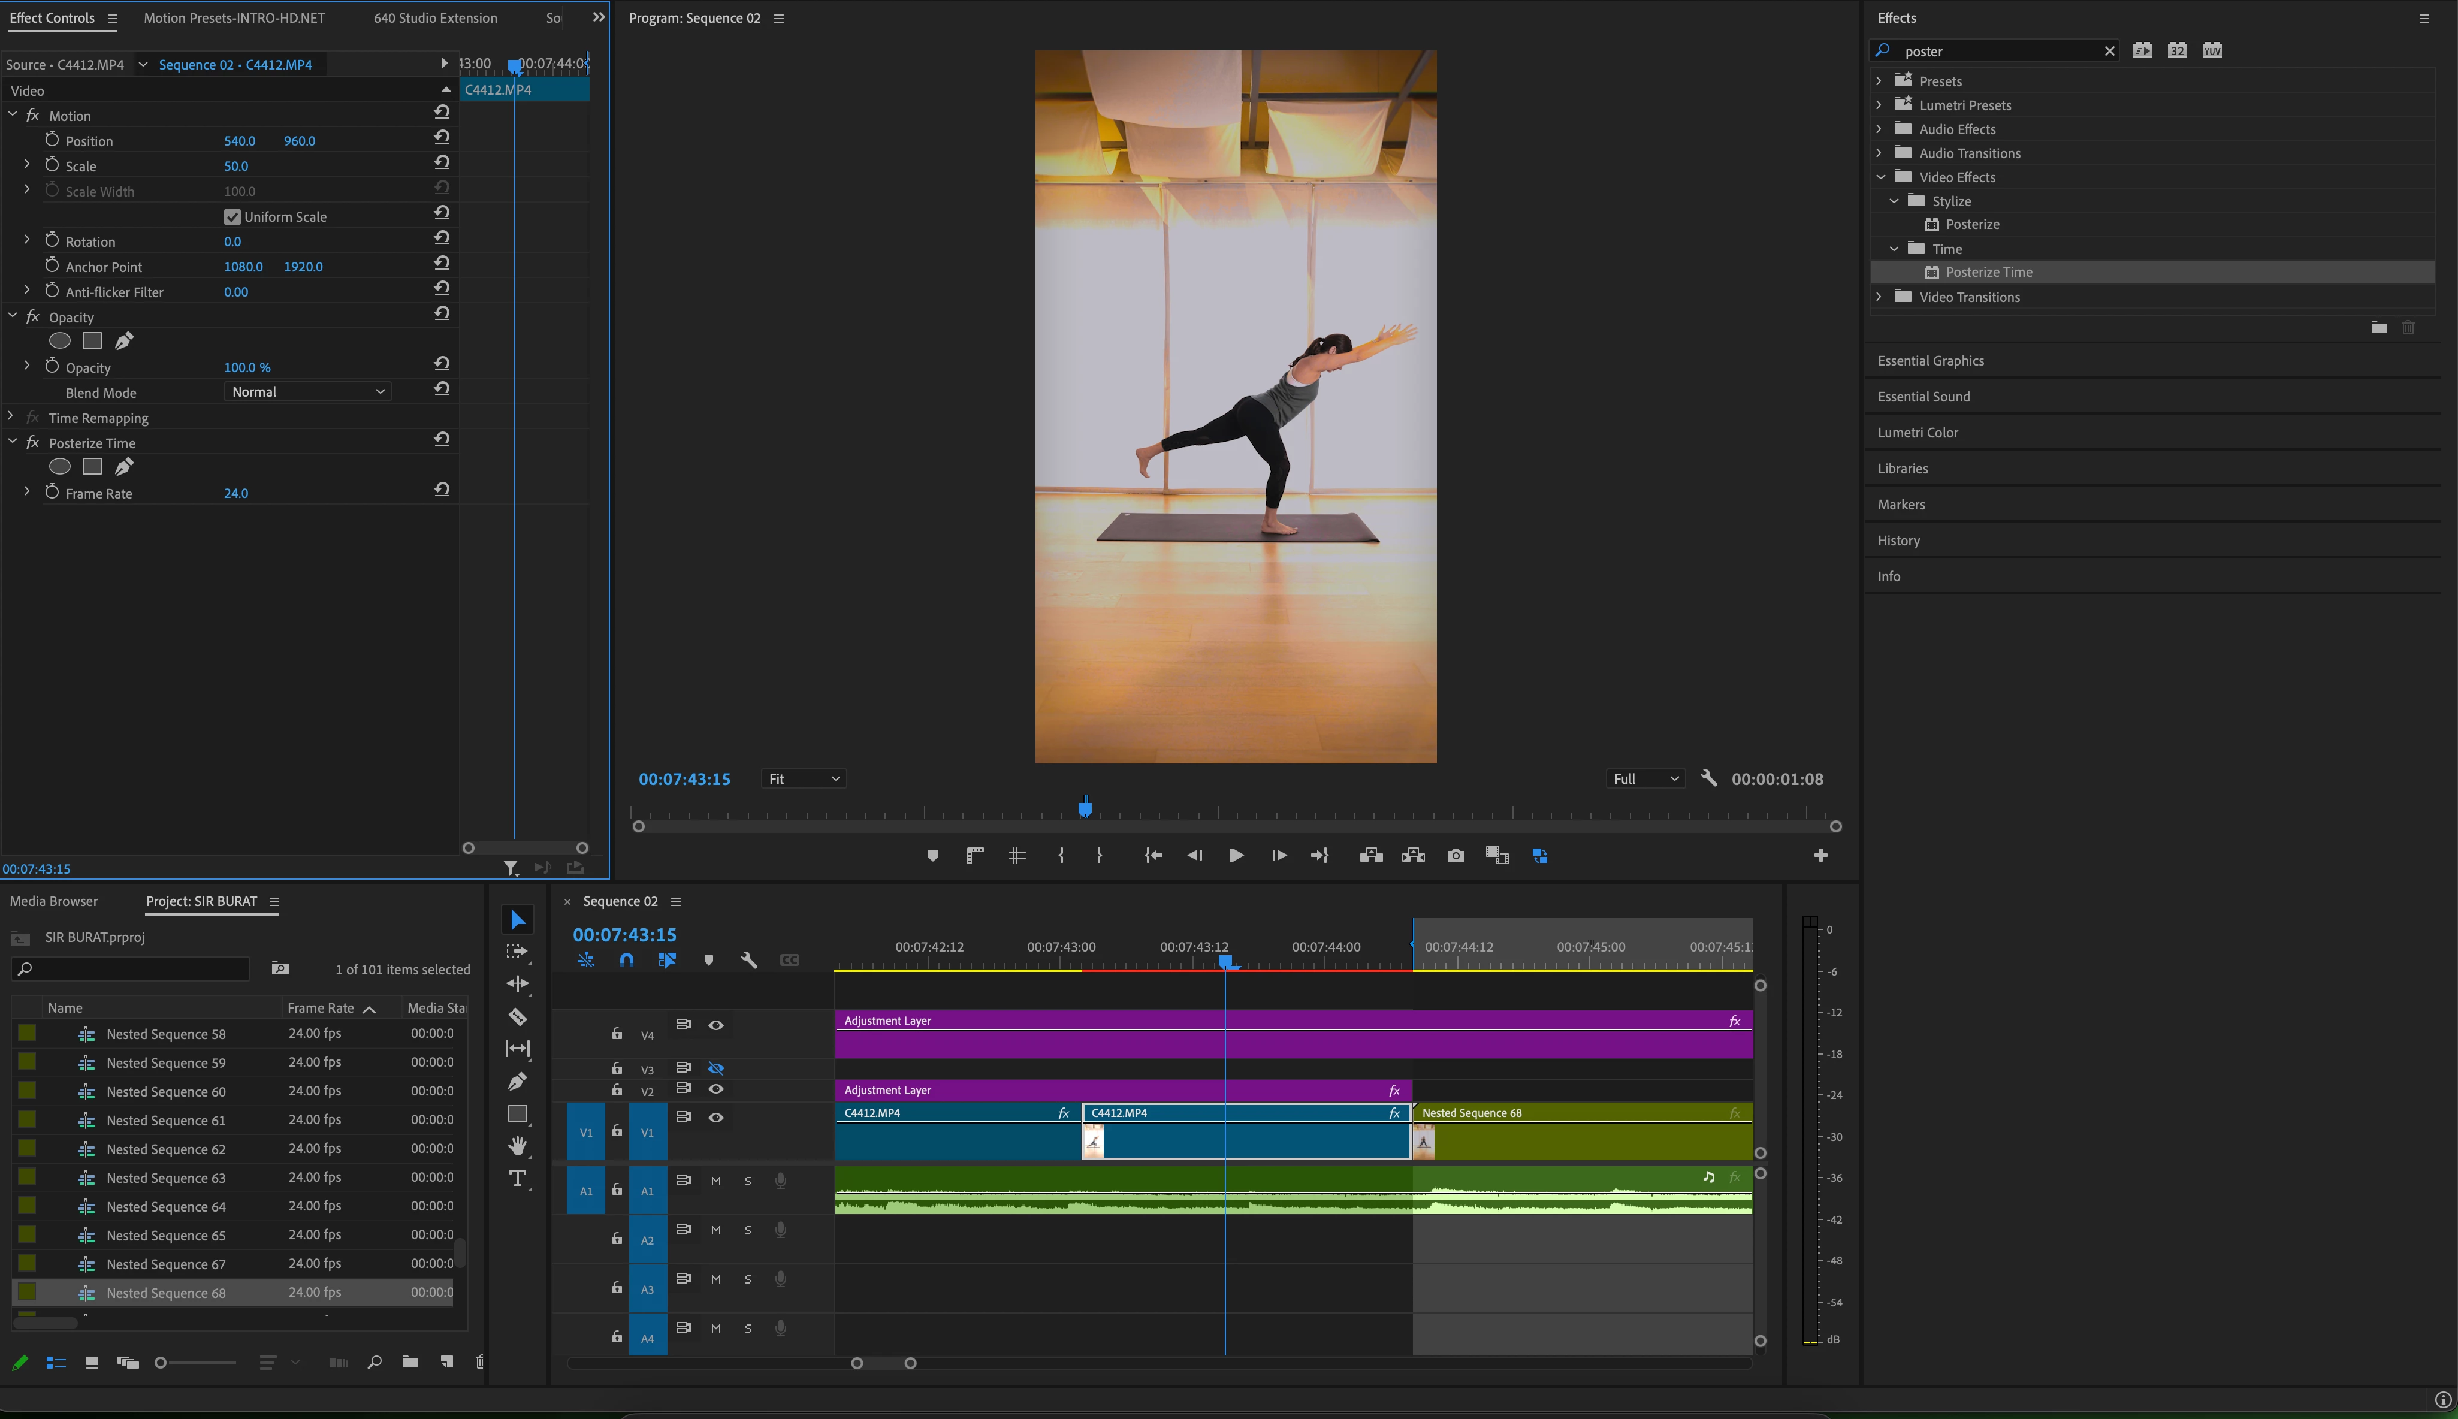This screenshot has width=2458, height=1419.
Task: Click the Program monitor playhead scrubber
Action: point(1085,808)
